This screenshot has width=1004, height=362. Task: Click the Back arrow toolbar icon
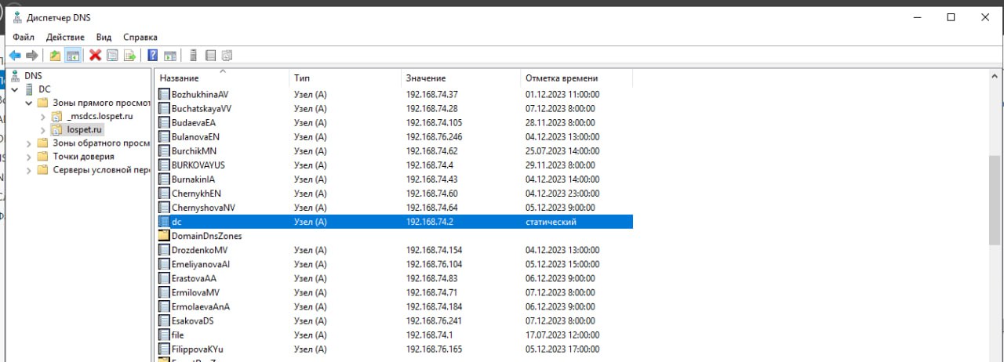[x=15, y=56]
